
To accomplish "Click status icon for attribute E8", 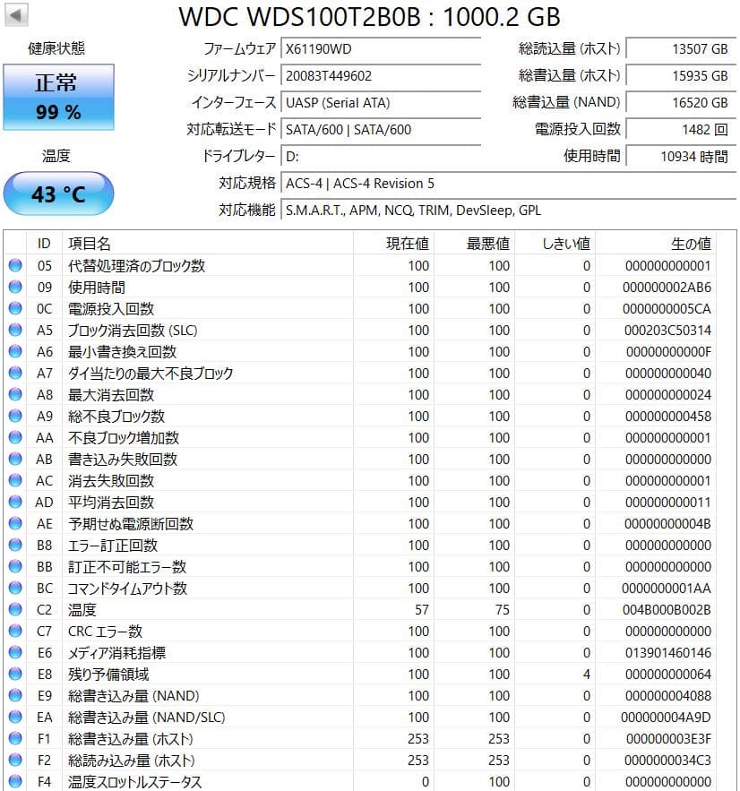I will [15, 674].
